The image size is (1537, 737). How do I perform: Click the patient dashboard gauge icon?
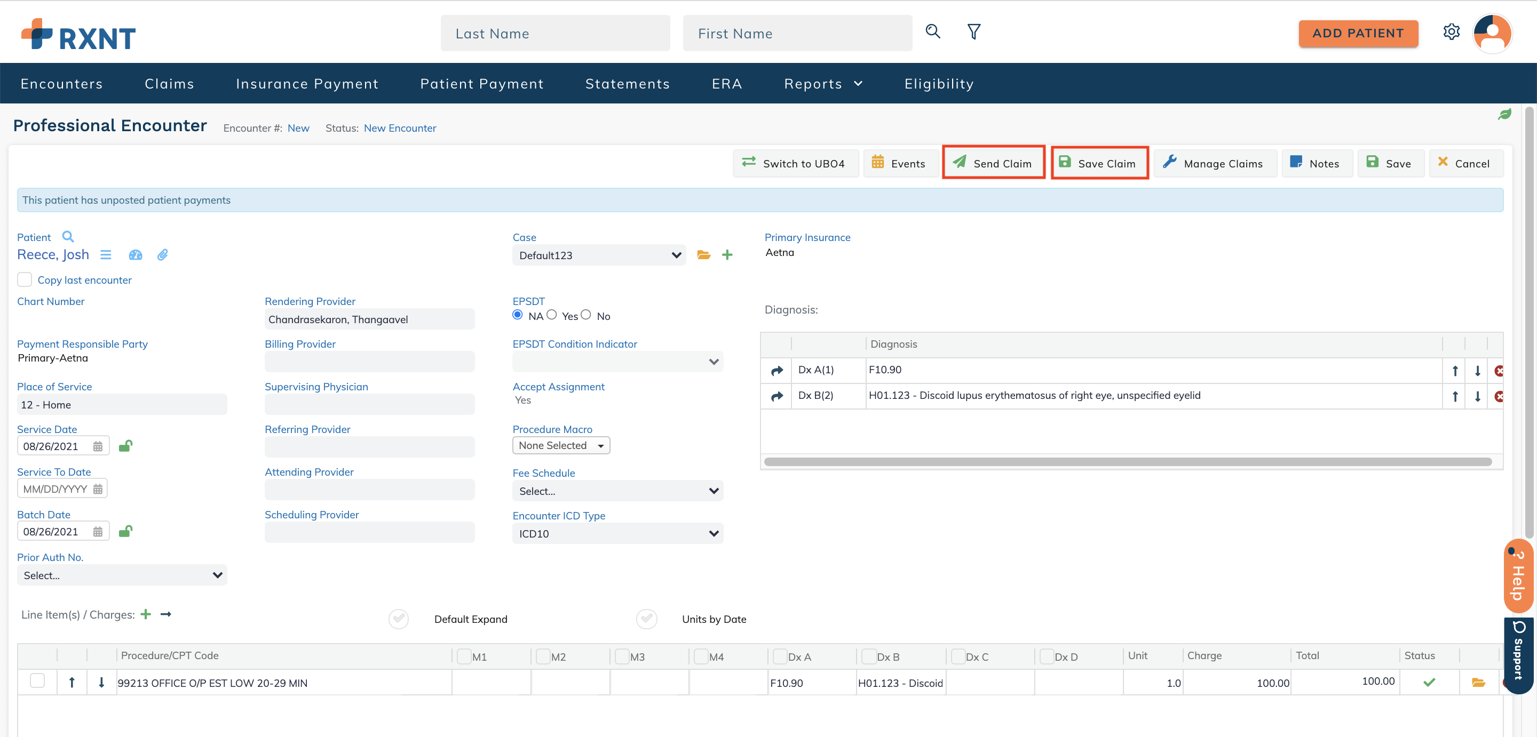136,255
